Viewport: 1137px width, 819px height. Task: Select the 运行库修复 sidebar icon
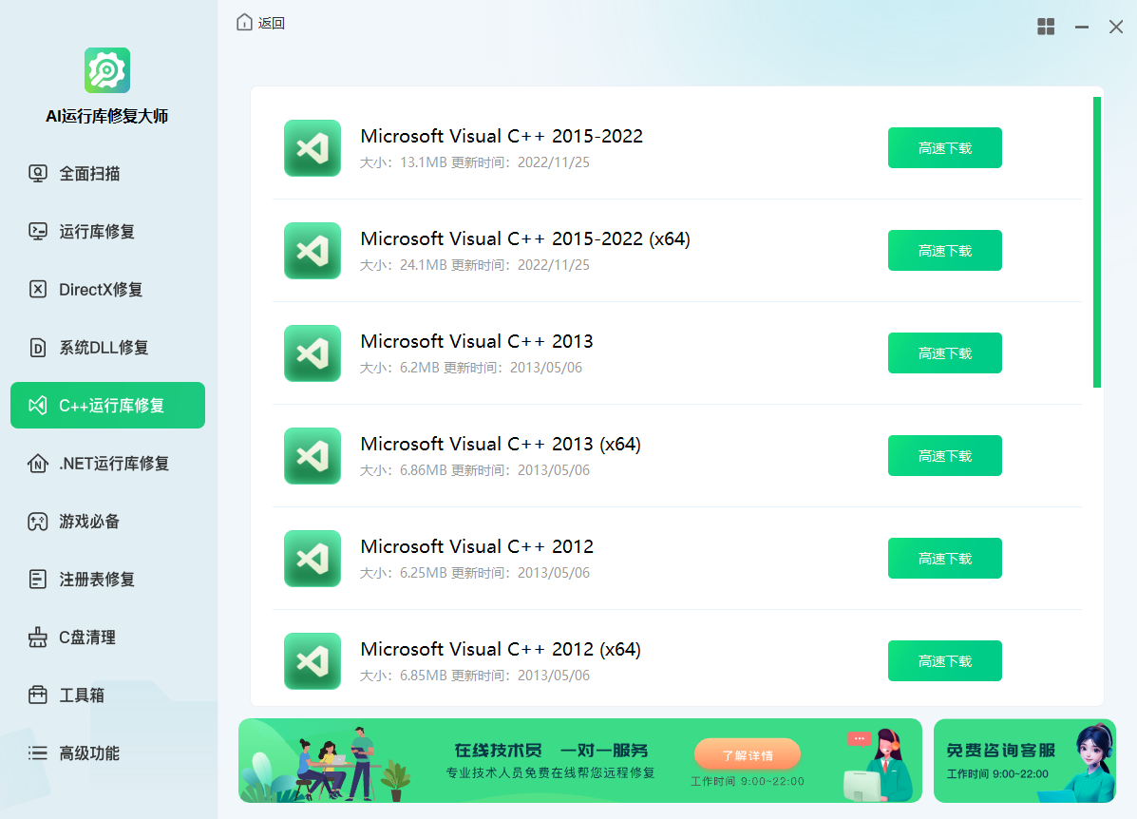pyautogui.click(x=38, y=232)
